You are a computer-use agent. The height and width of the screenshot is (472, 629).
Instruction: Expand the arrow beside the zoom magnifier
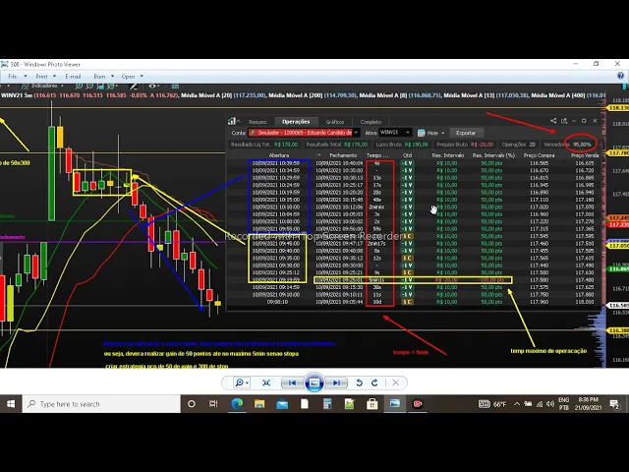[247, 383]
